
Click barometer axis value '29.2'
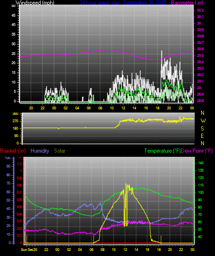click(200, 75)
